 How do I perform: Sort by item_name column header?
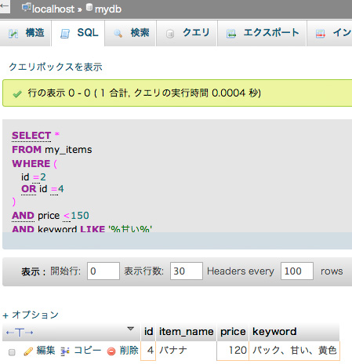[187, 332]
